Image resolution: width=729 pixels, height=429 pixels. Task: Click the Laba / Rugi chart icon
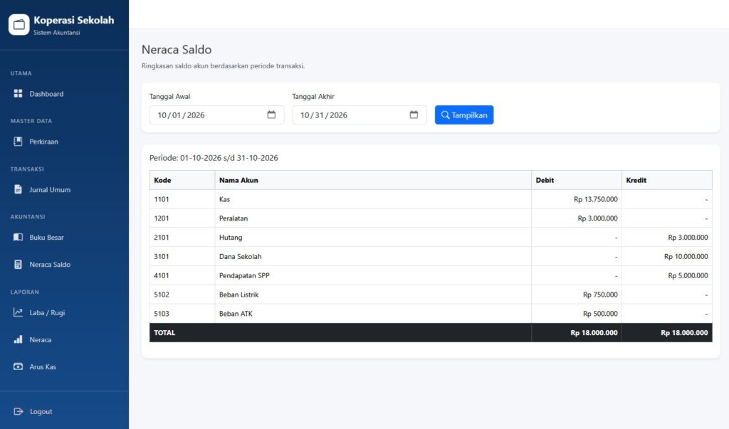18,312
